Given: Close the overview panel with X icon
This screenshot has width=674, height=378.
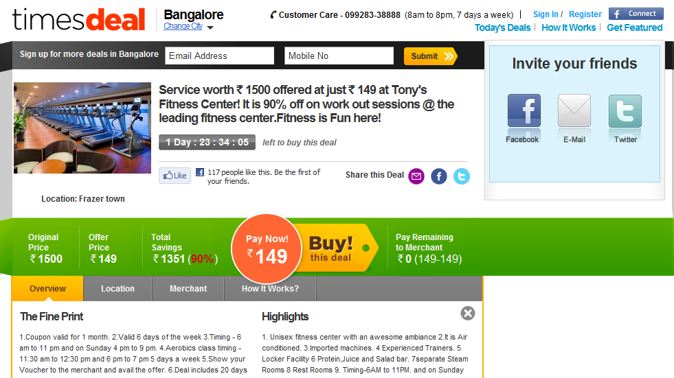Looking at the screenshot, I should click(468, 314).
